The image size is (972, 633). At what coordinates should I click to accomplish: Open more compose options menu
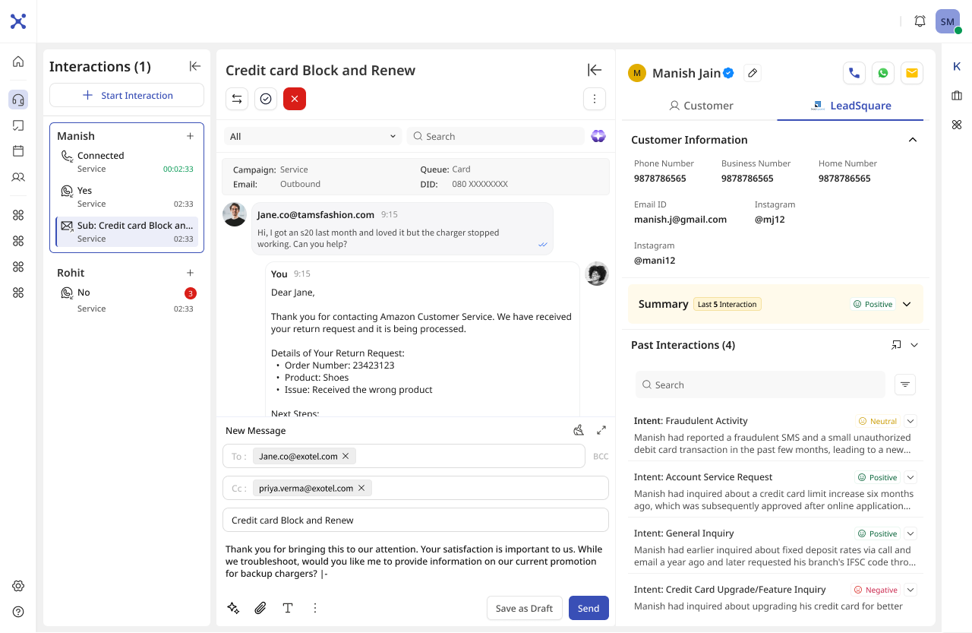(x=315, y=608)
